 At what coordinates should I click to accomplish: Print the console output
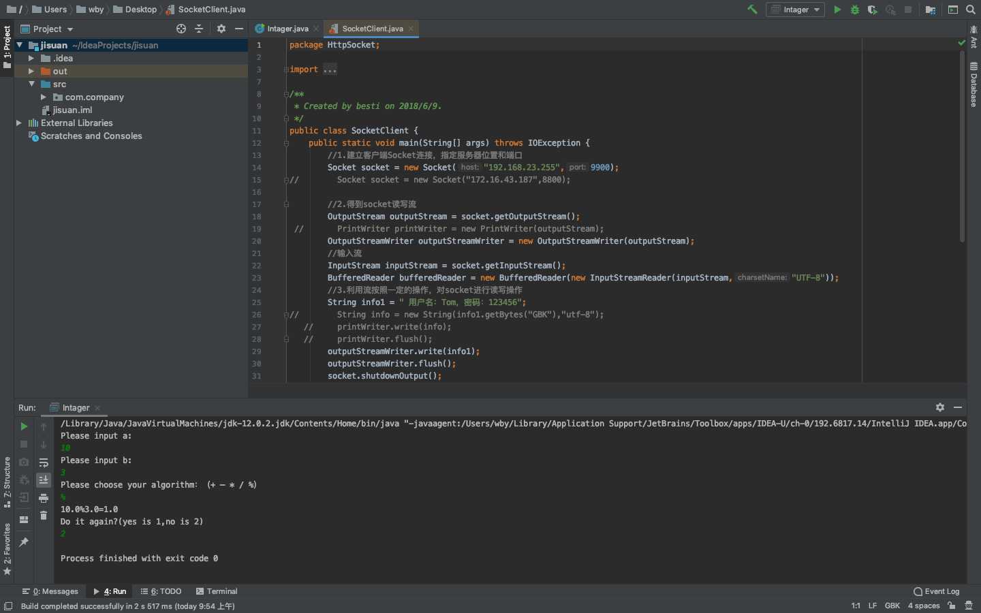pos(44,498)
